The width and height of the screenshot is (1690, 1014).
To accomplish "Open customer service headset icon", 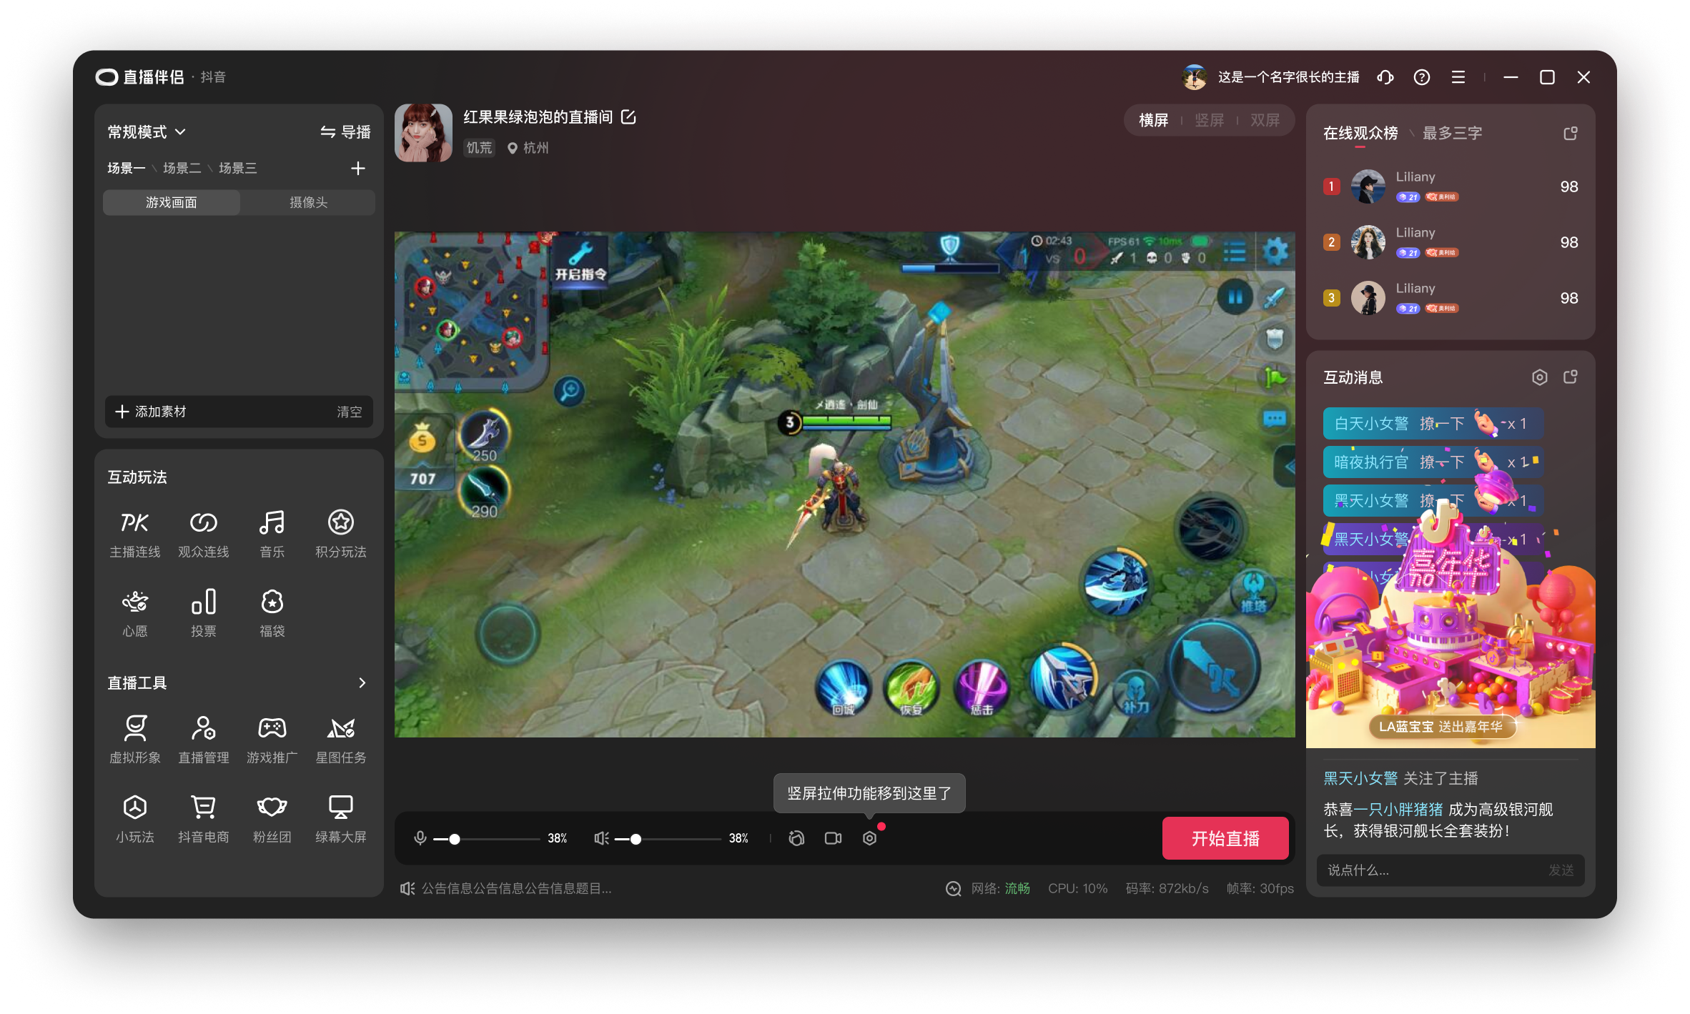I will 1385,77.
